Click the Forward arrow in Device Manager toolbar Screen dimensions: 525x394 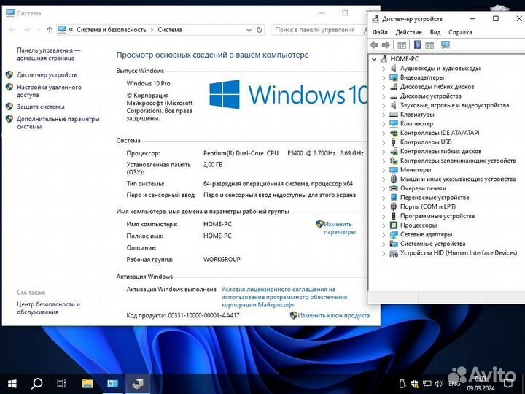pos(386,45)
